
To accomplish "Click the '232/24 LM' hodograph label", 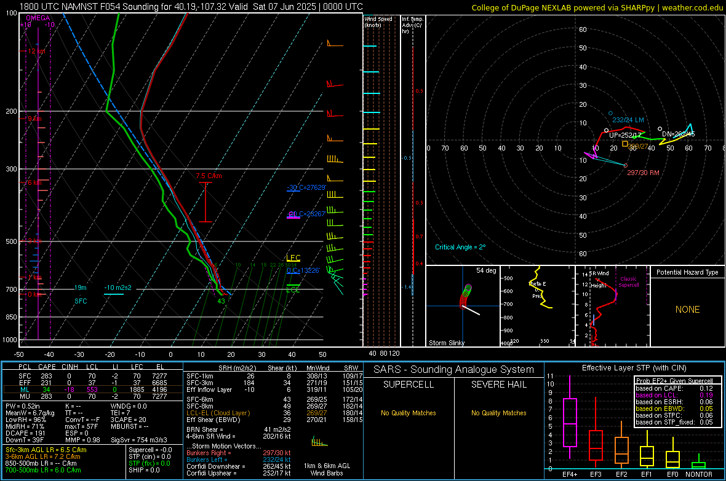I will pyautogui.click(x=628, y=120).
